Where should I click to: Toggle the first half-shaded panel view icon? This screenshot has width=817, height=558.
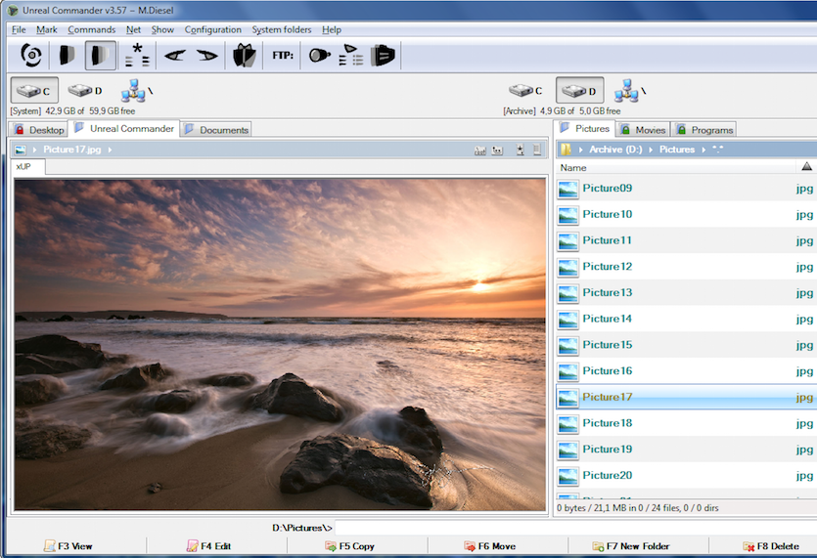pos(68,55)
